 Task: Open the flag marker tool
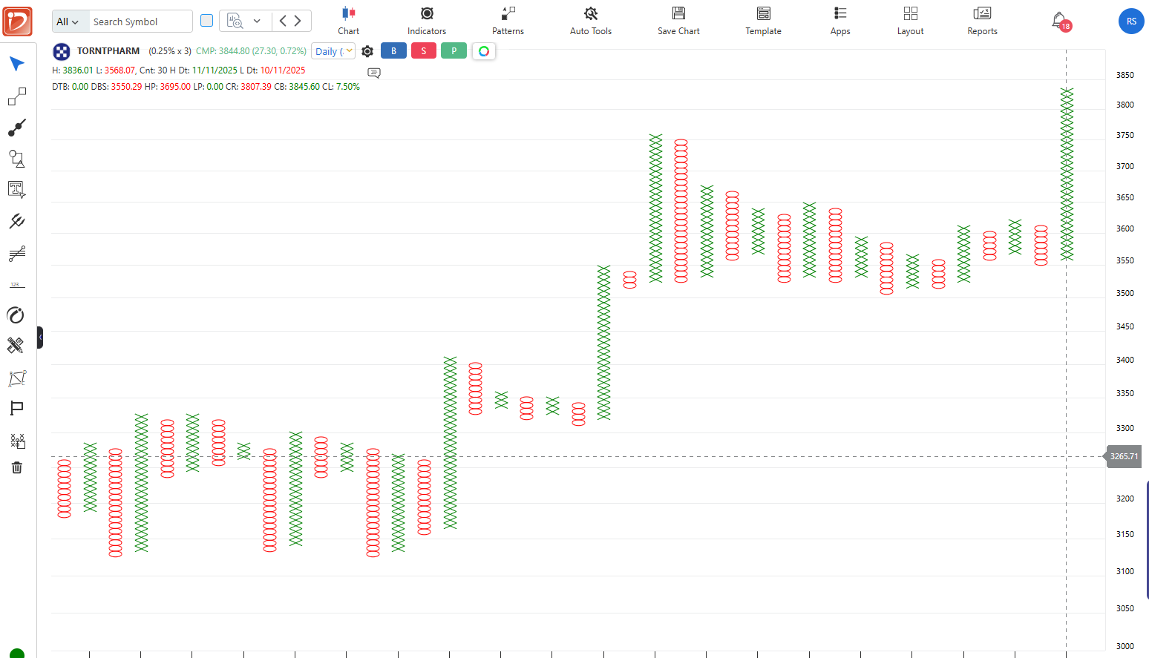coord(17,408)
